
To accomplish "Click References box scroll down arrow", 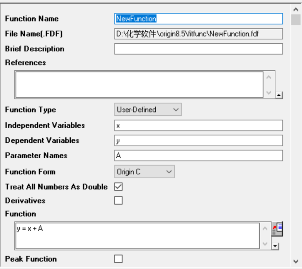I will (269, 92).
